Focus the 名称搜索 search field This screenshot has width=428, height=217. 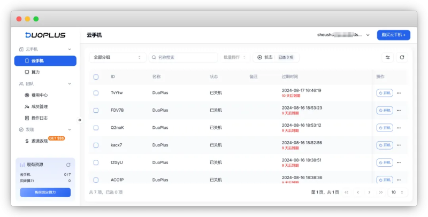(183, 57)
